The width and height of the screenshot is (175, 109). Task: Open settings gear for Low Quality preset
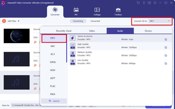(x=166, y=63)
